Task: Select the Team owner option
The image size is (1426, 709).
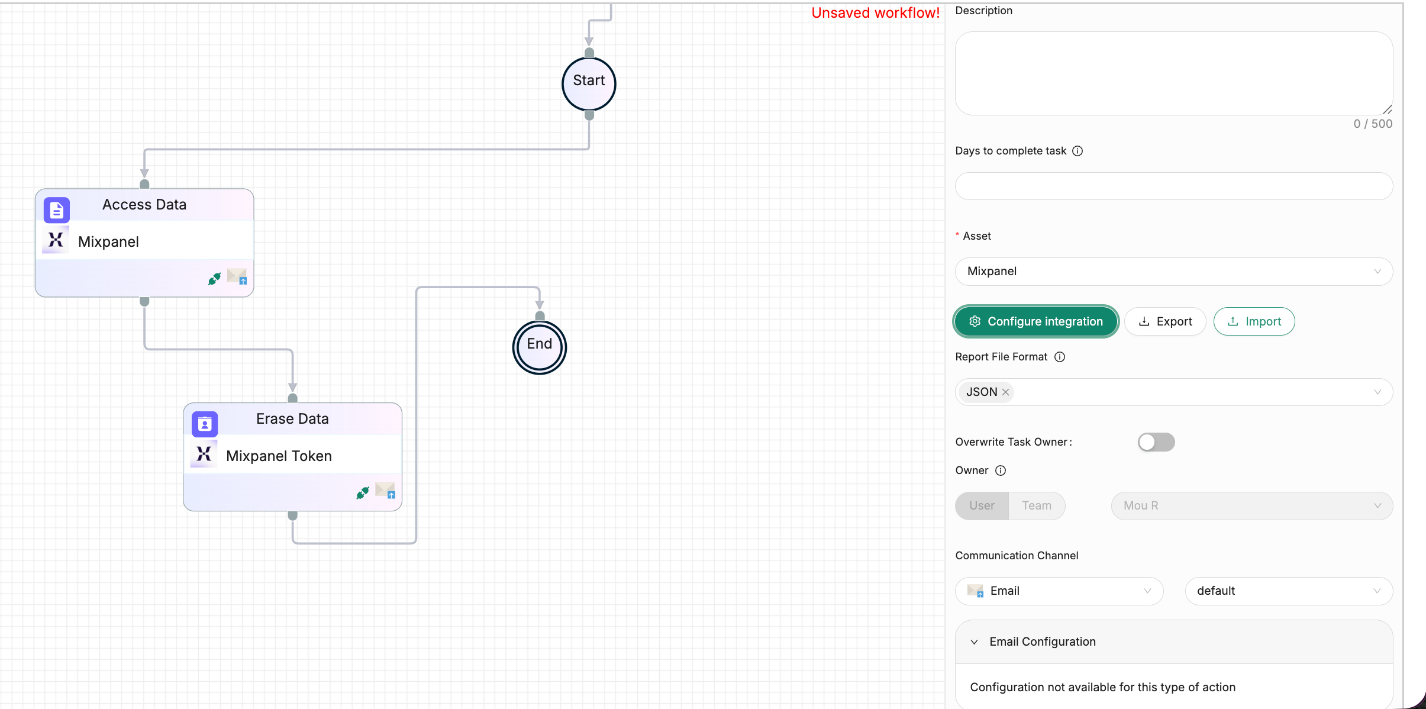Action: 1037,505
